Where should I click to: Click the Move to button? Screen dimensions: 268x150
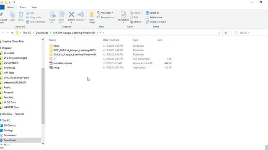pyautogui.click(x=52, y=17)
